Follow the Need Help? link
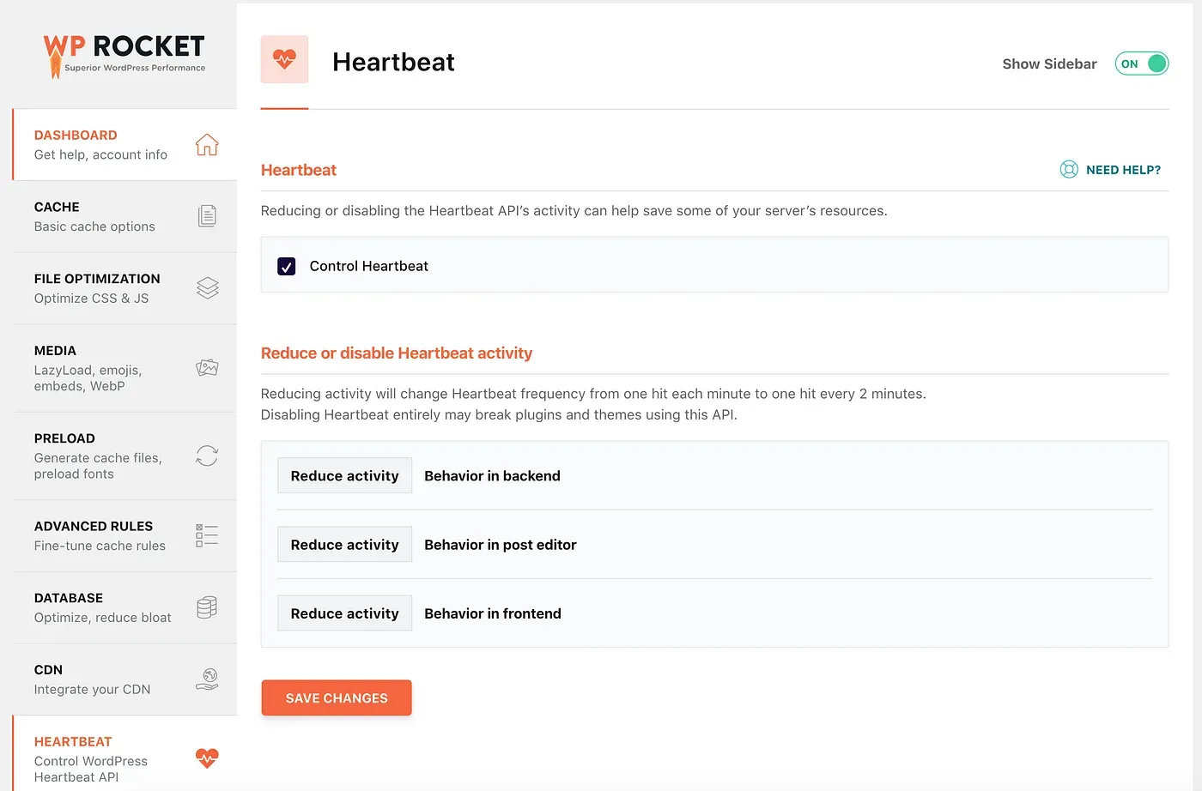Viewport: 1202px width, 791px height. (x=1123, y=170)
